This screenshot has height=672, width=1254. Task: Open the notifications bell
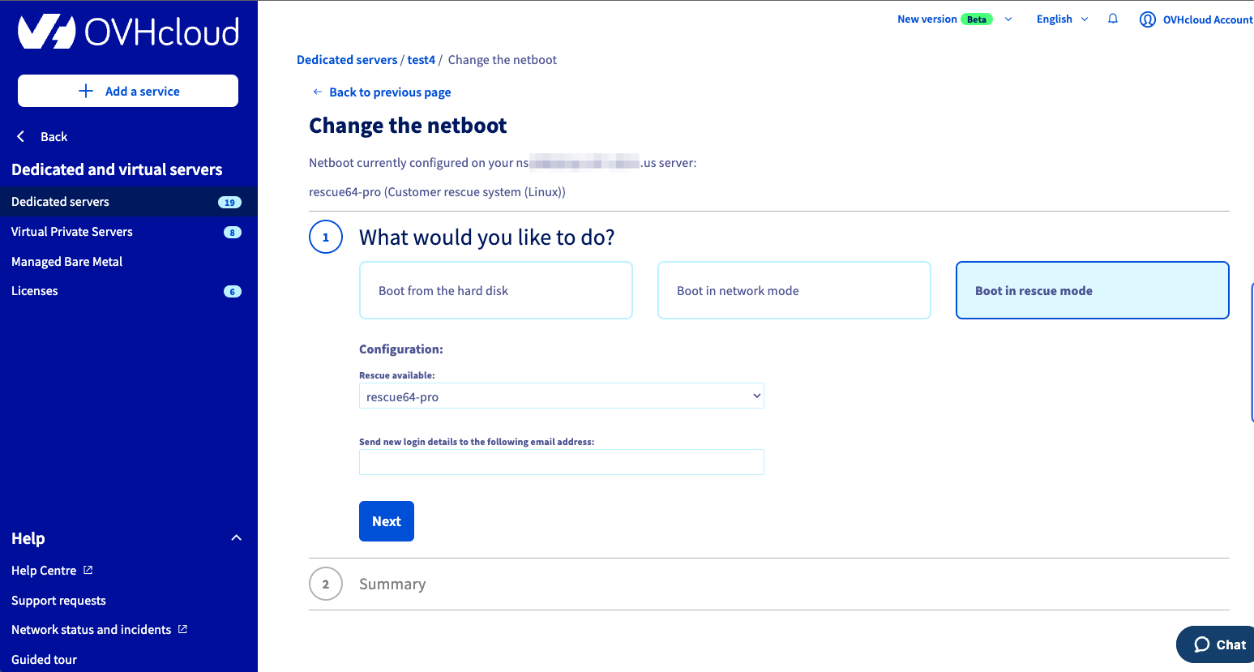tap(1113, 19)
